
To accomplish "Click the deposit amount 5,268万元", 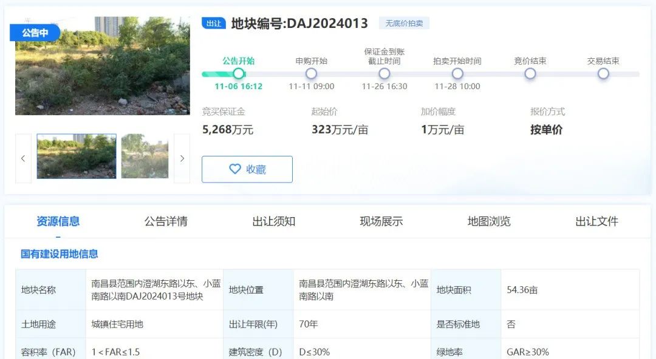I will (228, 130).
